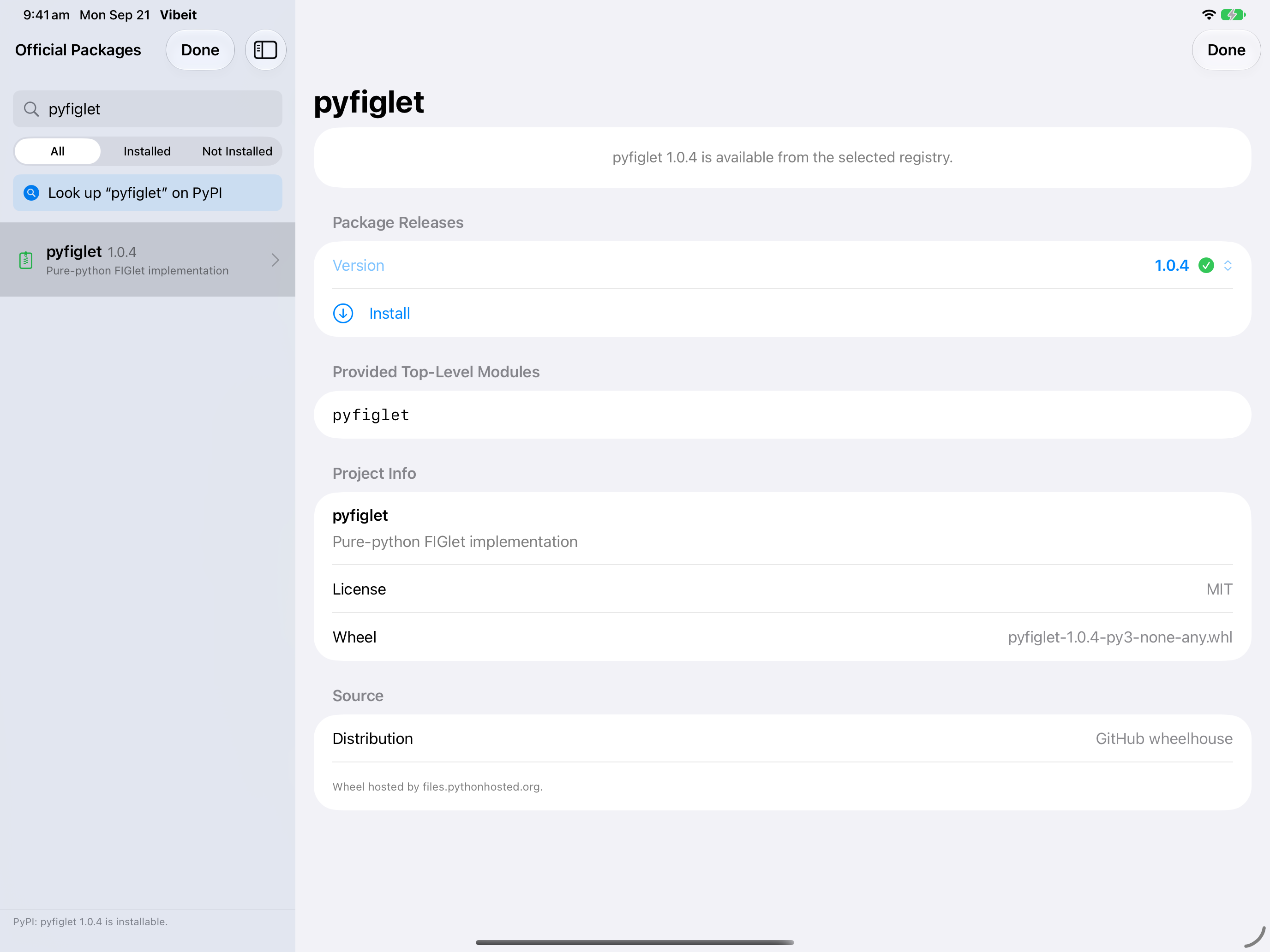Select the All filter tab

coord(57,151)
